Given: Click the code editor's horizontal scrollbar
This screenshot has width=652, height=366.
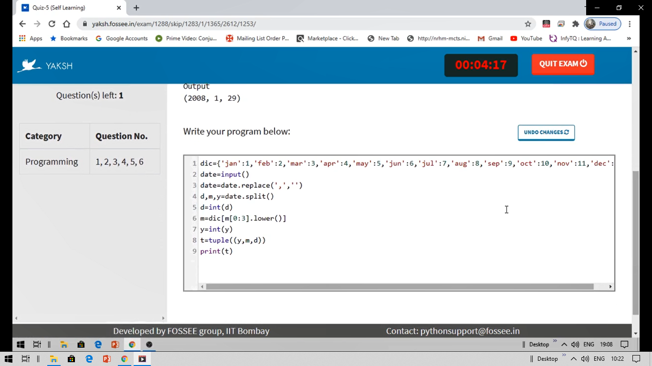Looking at the screenshot, I should [x=406, y=286].
